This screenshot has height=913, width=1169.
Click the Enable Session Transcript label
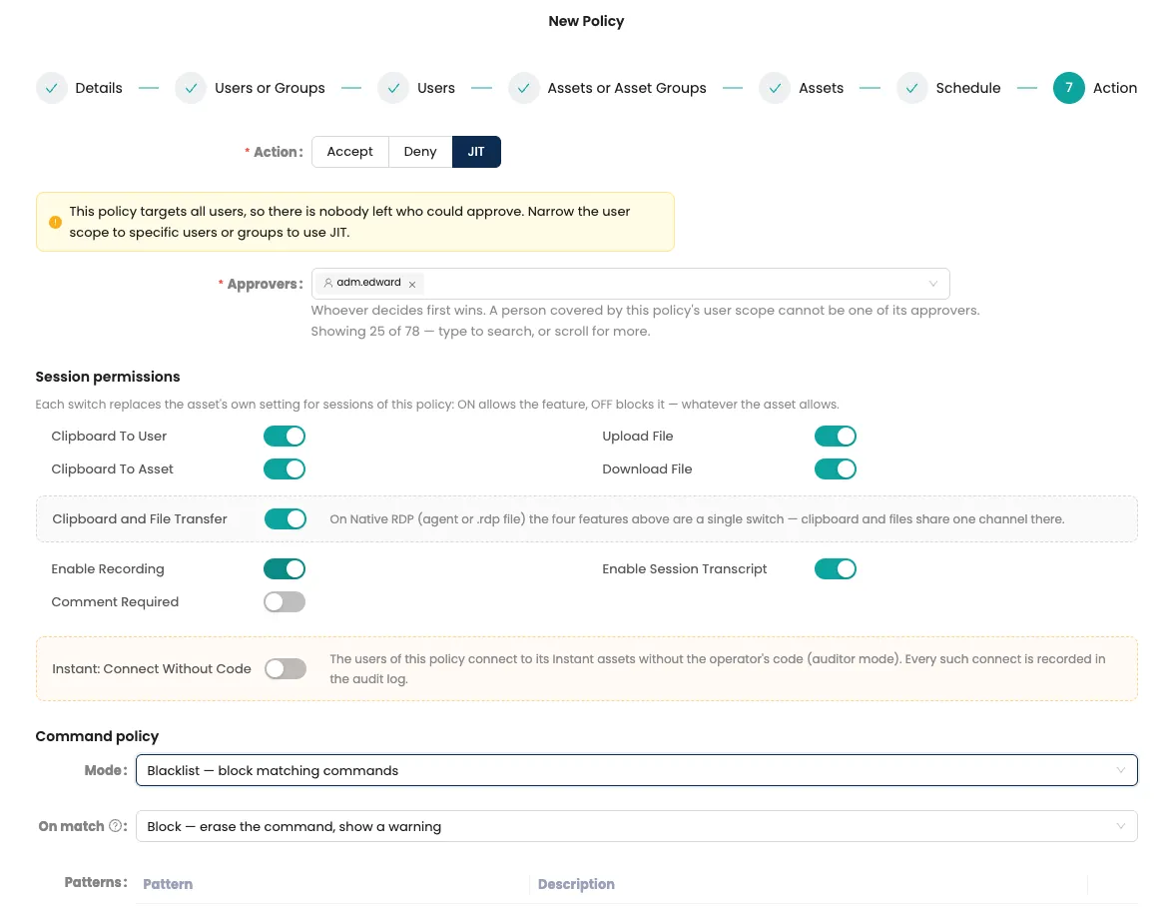(685, 569)
